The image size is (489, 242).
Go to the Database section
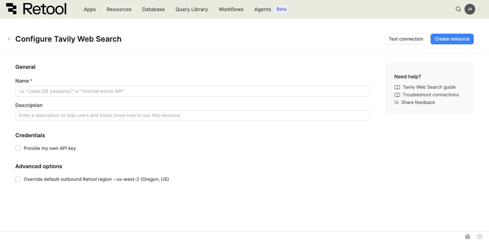click(153, 9)
